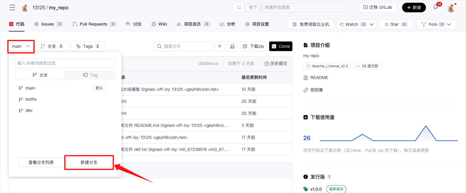Open the hamburger navigation menu
This screenshot has width=466, height=193.
(x=12, y=8)
